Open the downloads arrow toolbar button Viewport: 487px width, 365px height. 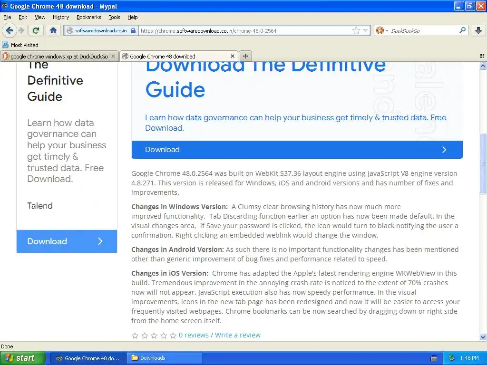(x=478, y=30)
